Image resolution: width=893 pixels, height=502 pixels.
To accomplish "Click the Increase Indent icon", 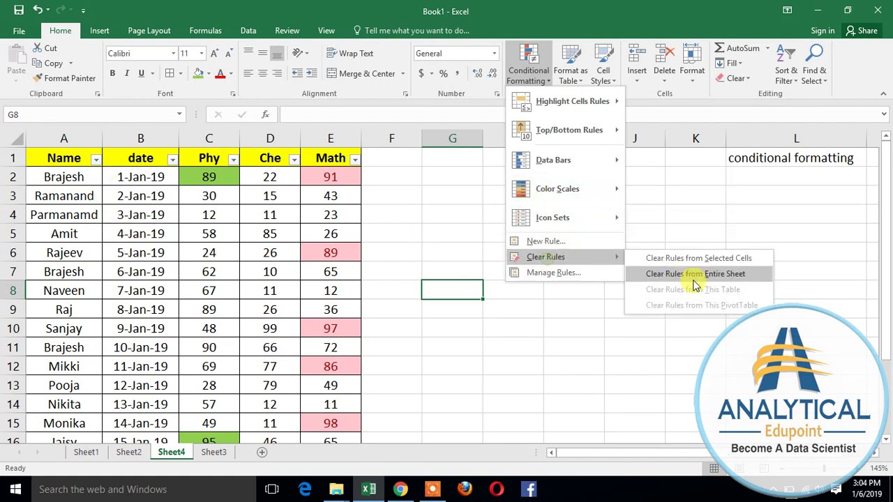I will [312, 73].
